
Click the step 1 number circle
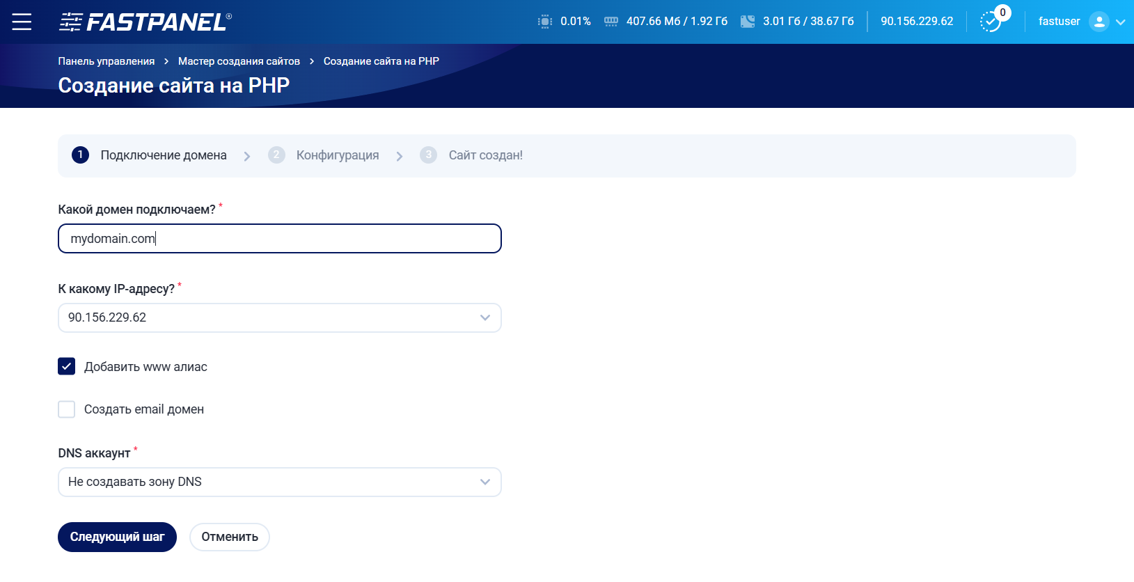(80, 155)
